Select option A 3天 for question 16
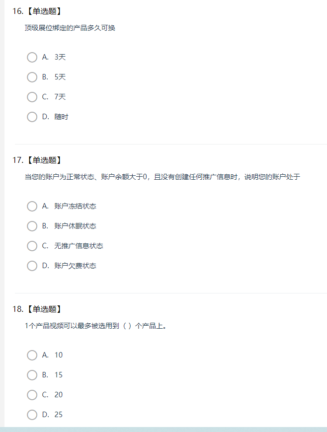 click(x=32, y=57)
